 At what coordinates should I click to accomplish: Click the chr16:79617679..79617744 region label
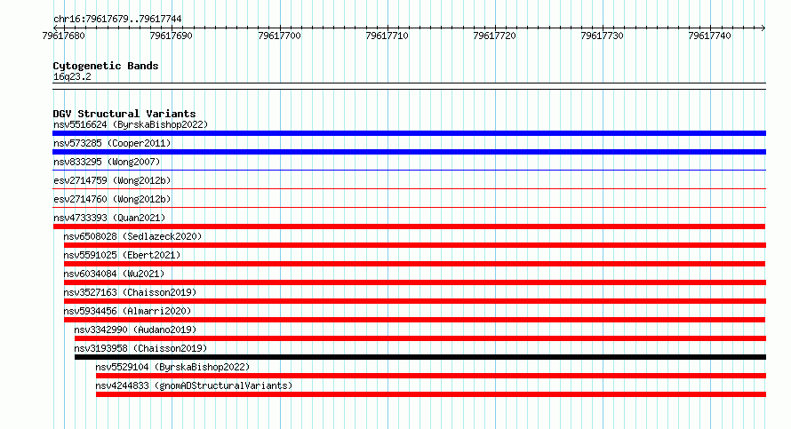[117, 20]
